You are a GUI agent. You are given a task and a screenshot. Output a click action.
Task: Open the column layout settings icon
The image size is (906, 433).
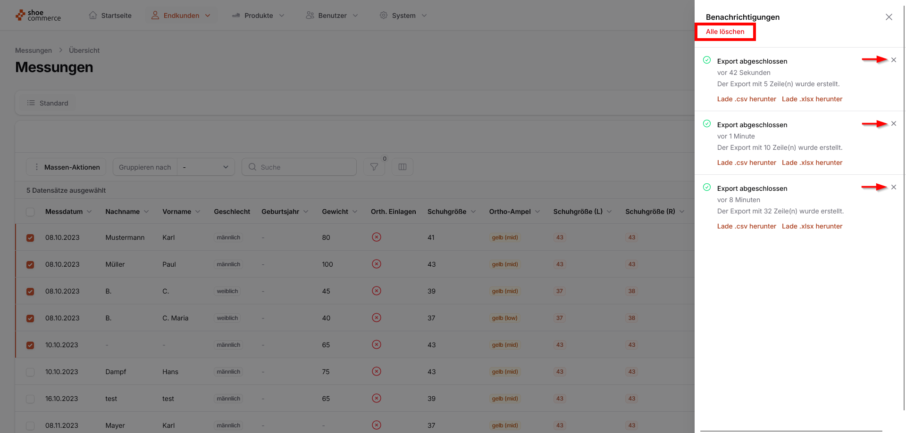(402, 167)
